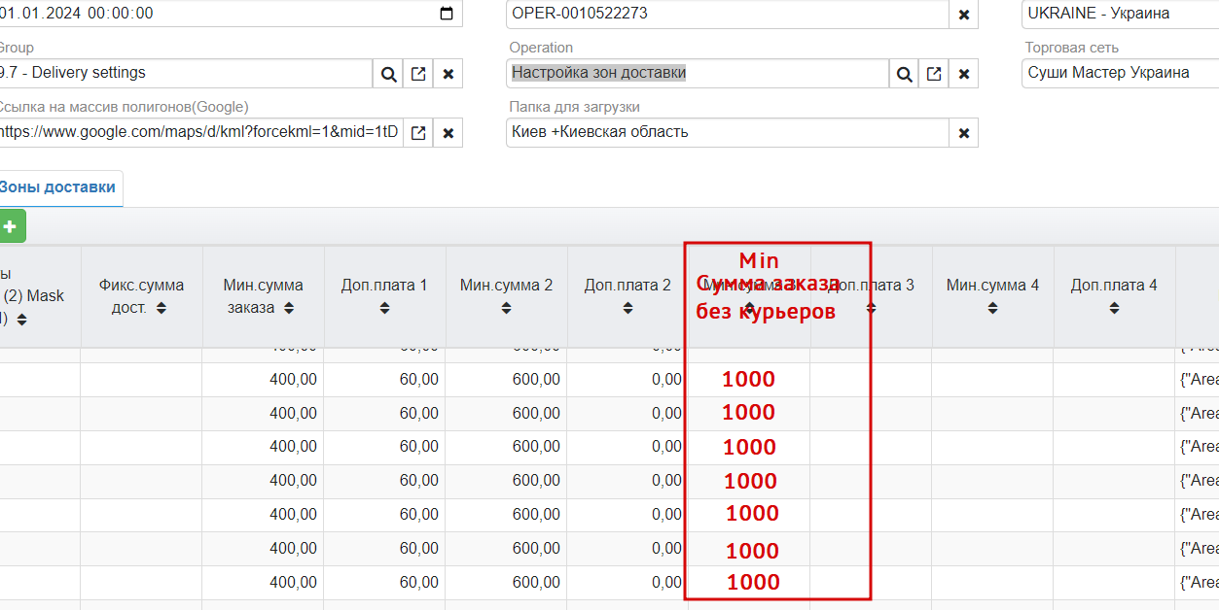Add a new delivery zone row with the green plus
Viewport: 1219px width, 610px height.
[x=11, y=226]
